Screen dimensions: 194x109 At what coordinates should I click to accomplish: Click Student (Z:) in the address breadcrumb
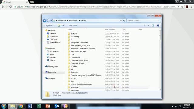coord(73,21)
